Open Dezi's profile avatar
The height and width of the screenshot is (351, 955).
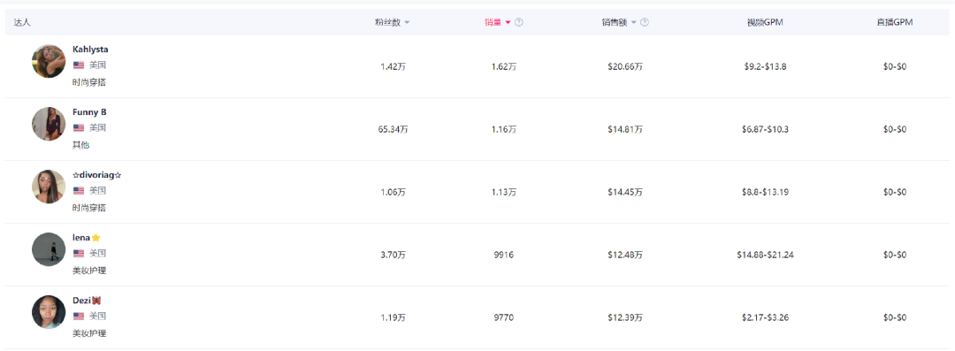click(49, 312)
